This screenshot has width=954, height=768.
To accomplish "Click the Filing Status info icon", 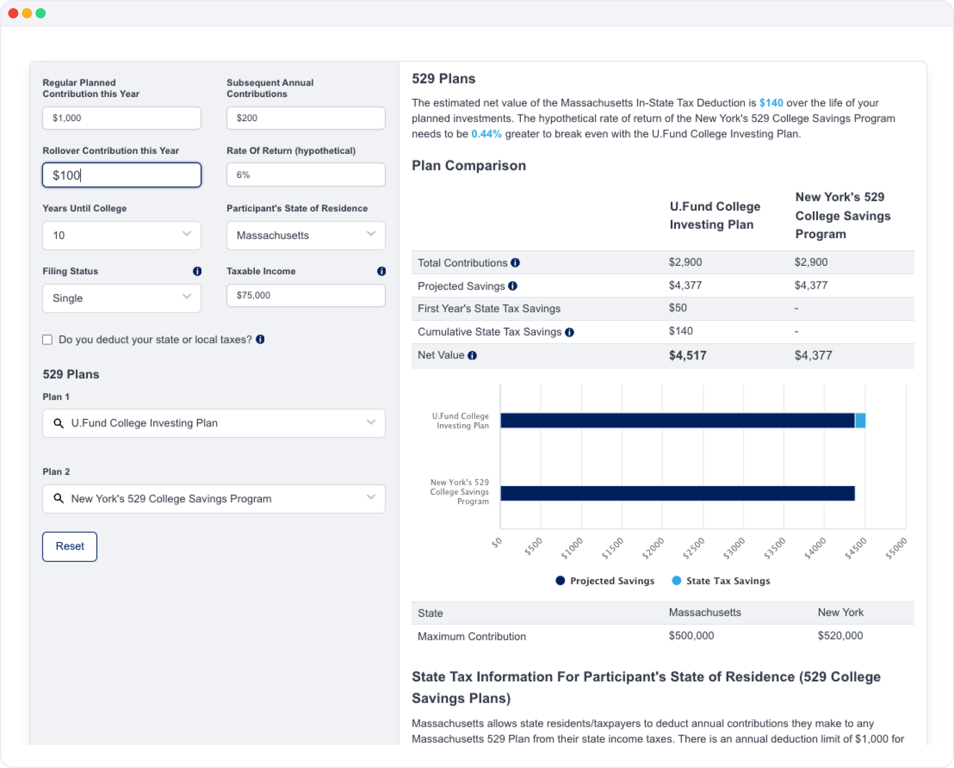I will pos(197,271).
